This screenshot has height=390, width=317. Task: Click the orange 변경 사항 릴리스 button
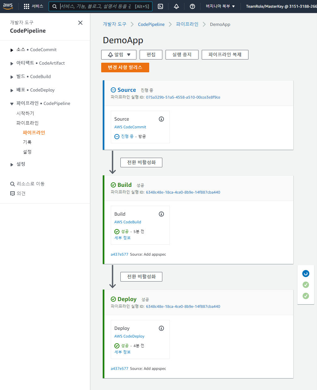coord(125,68)
